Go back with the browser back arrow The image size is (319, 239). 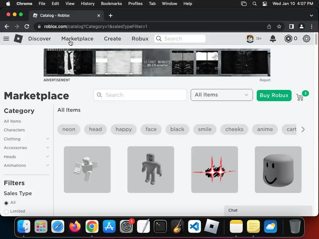pyautogui.click(x=7, y=26)
